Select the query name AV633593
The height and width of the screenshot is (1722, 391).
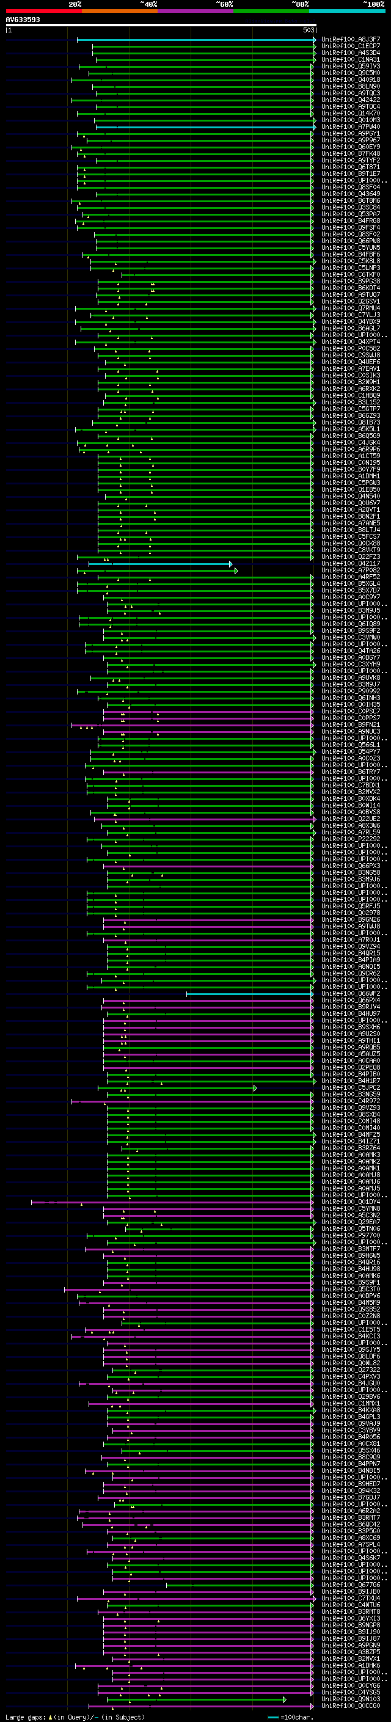click(23, 20)
